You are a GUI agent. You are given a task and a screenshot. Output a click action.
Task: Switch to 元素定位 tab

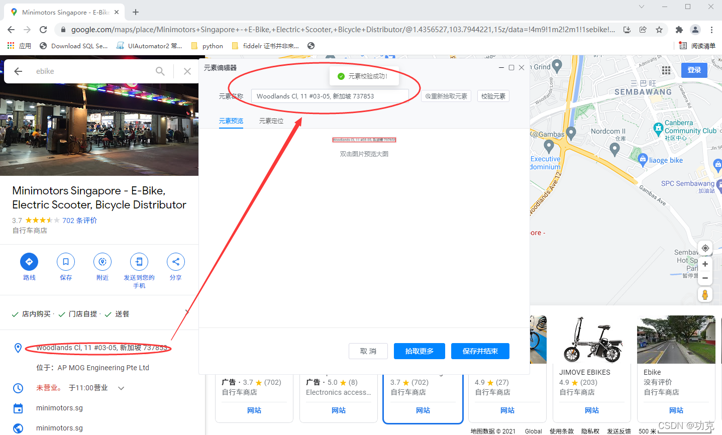point(271,121)
